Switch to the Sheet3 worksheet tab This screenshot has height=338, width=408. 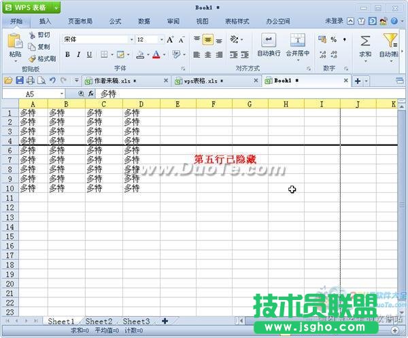[137, 322]
